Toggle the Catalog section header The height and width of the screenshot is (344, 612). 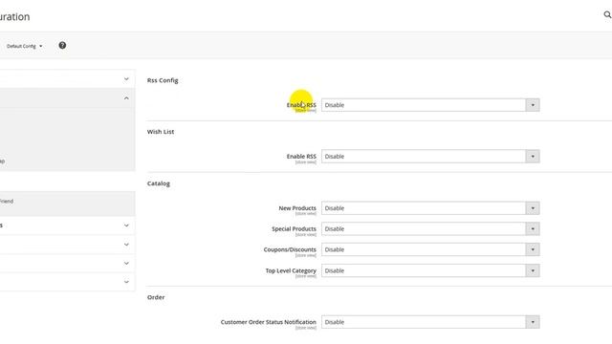coord(159,183)
